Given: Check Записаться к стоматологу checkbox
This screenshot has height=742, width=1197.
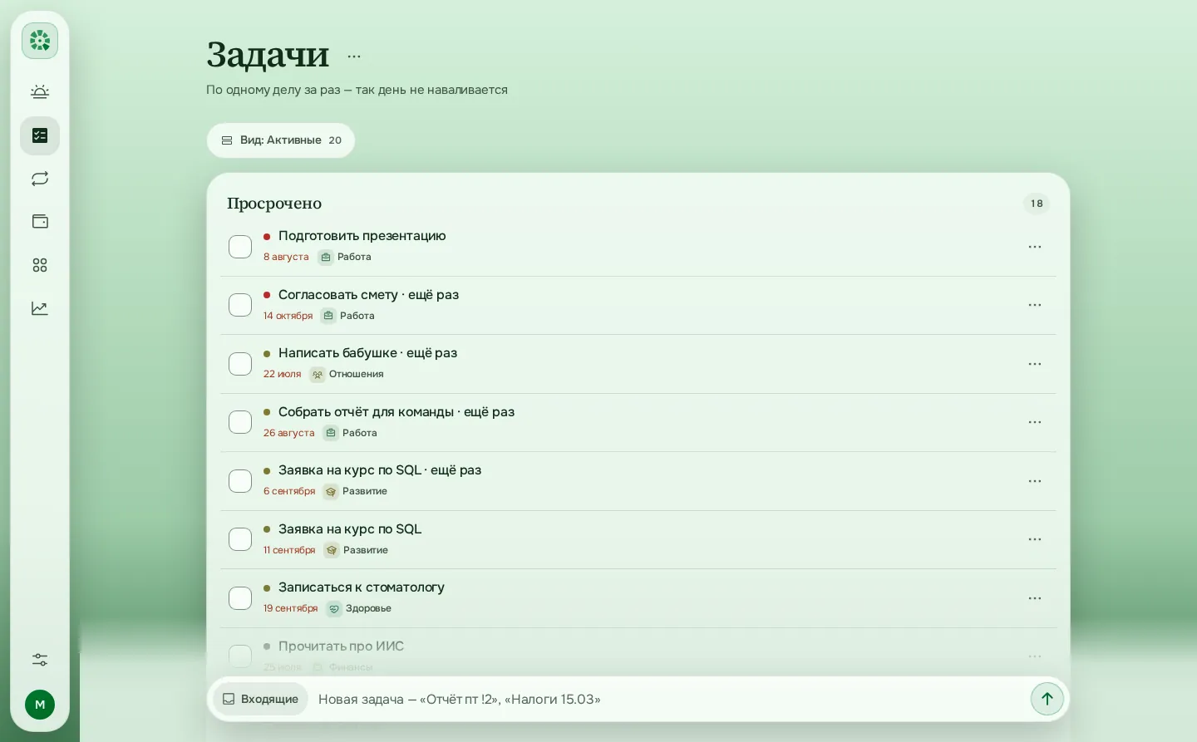Looking at the screenshot, I should (x=240, y=598).
